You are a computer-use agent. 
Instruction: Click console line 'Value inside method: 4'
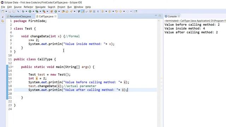[185, 28]
